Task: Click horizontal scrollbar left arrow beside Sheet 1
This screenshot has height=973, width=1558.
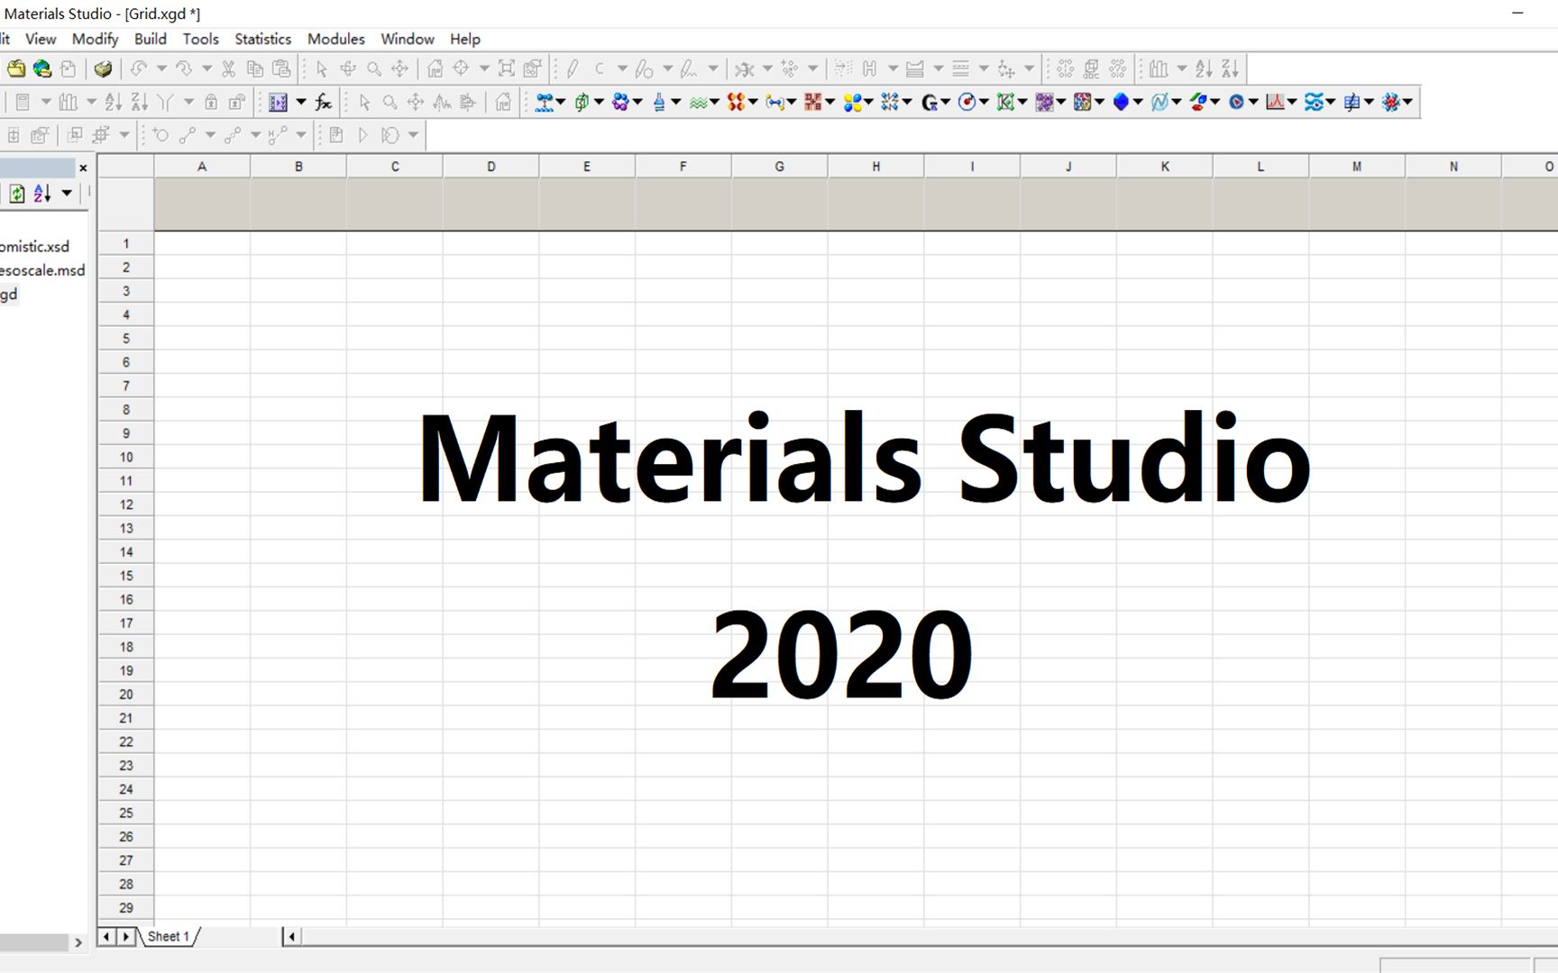Action: click(x=291, y=937)
